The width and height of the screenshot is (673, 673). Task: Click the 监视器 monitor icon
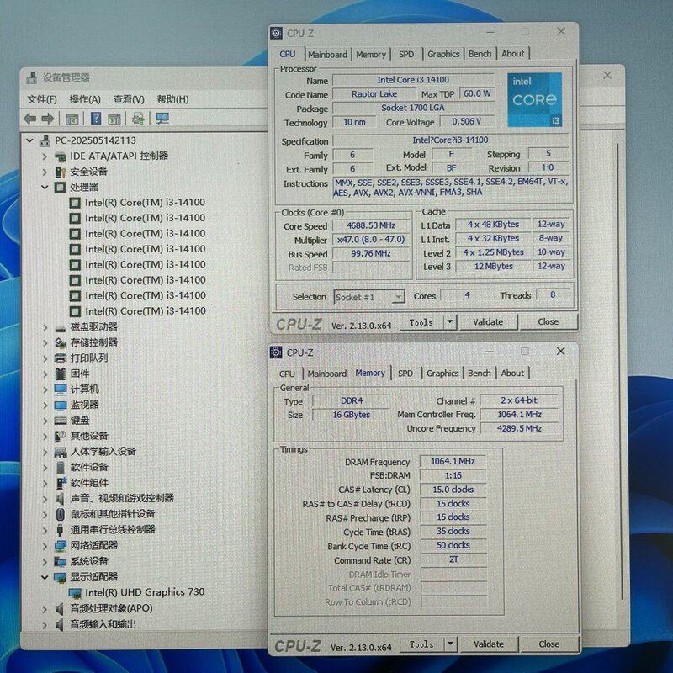tap(60, 405)
